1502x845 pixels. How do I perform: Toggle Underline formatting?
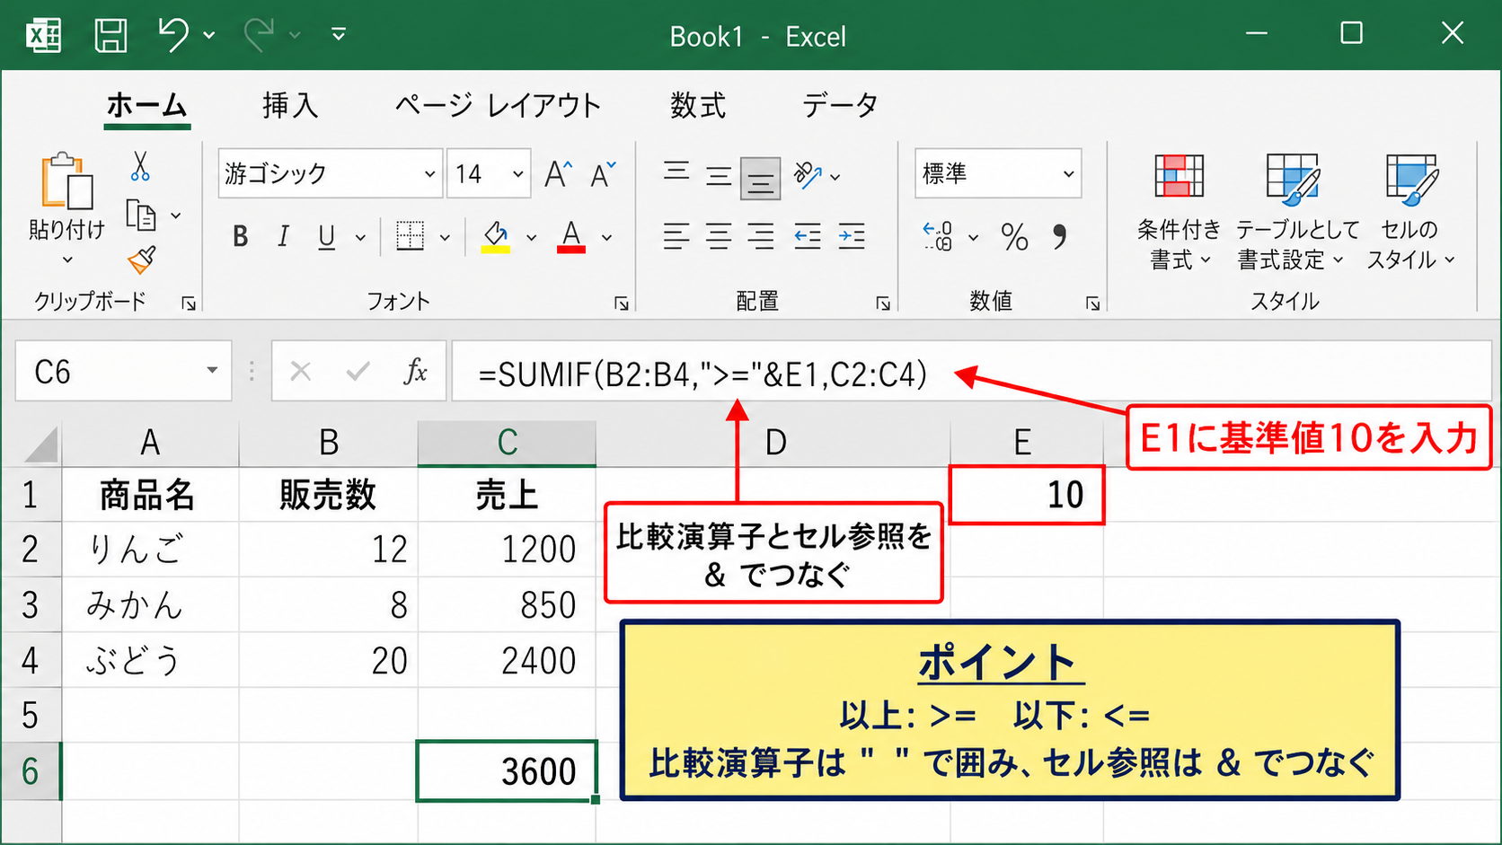[326, 237]
